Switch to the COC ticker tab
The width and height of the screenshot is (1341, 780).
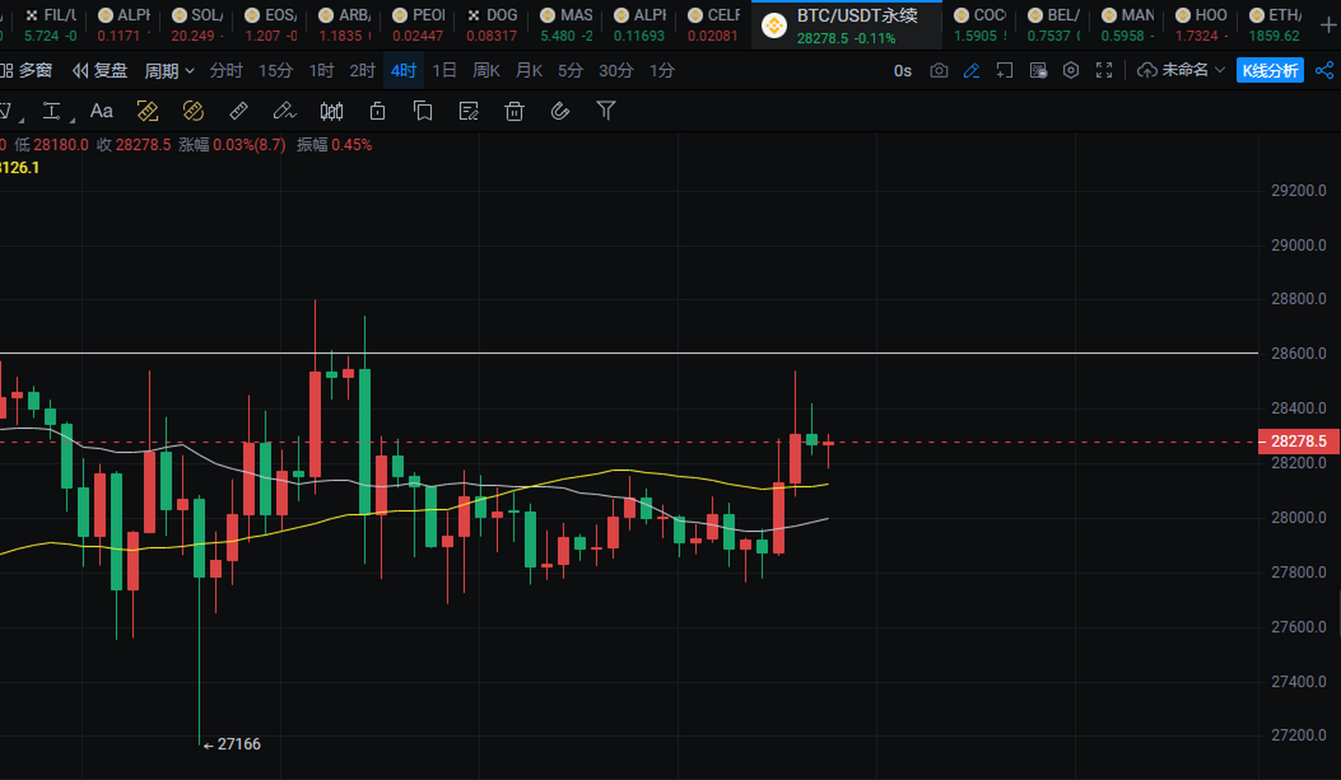coord(980,26)
